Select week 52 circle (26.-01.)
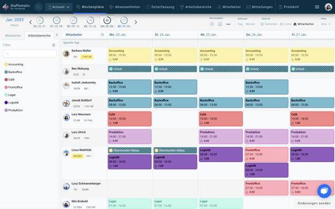The image size is (335, 209). coord(40,20)
